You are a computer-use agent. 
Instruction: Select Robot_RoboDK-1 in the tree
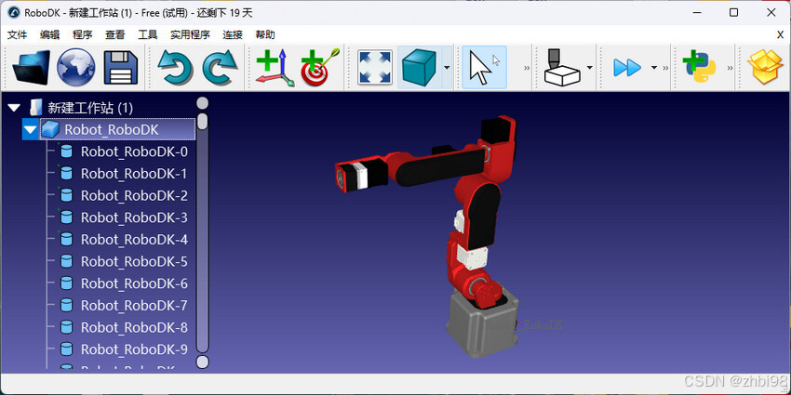pos(134,174)
